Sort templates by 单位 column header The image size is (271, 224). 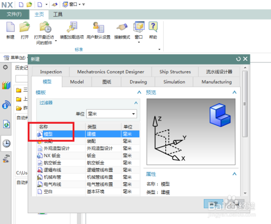[130, 127]
